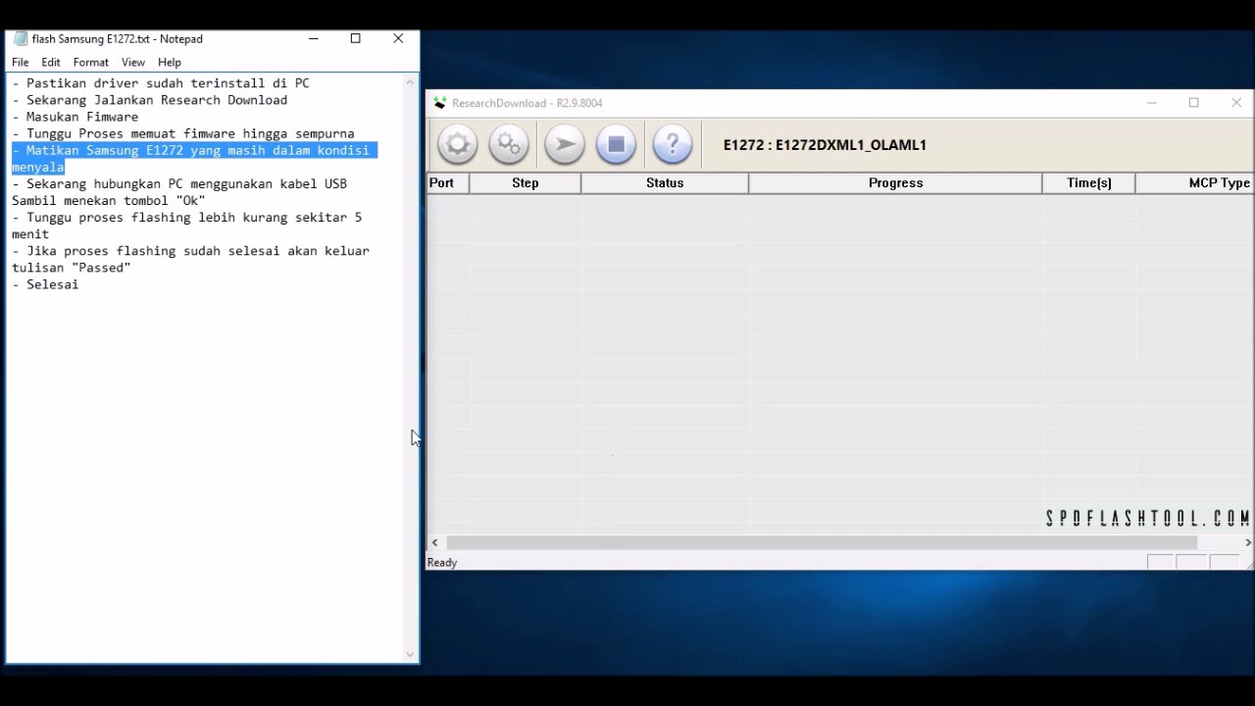Viewport: 1255px width, 706px height.
Task: Click the MCP Type column header
Action: point(1195,183)
